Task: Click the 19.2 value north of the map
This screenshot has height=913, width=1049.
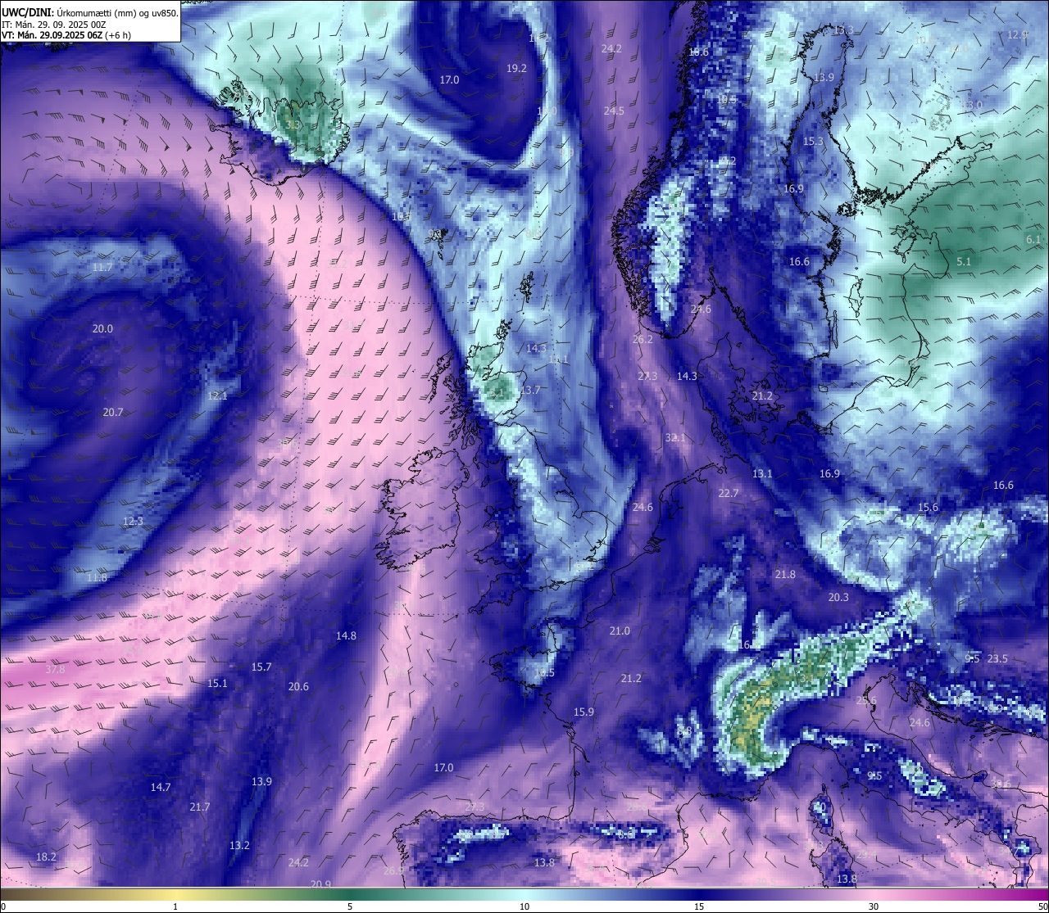Action: click(x=517, y=69)
